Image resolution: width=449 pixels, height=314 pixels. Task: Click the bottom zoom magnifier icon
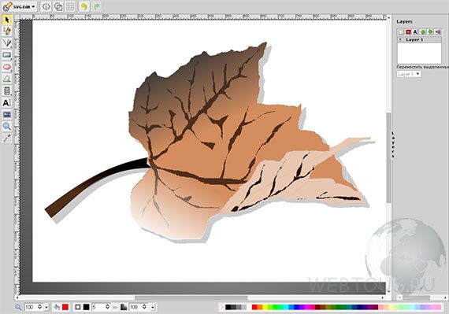[18, 307]
